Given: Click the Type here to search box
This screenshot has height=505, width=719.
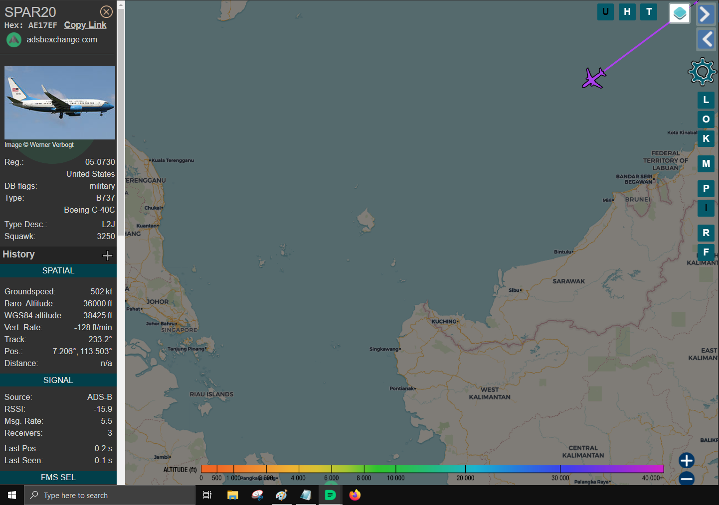Looking at the screenshot, I should pos(110,495).
